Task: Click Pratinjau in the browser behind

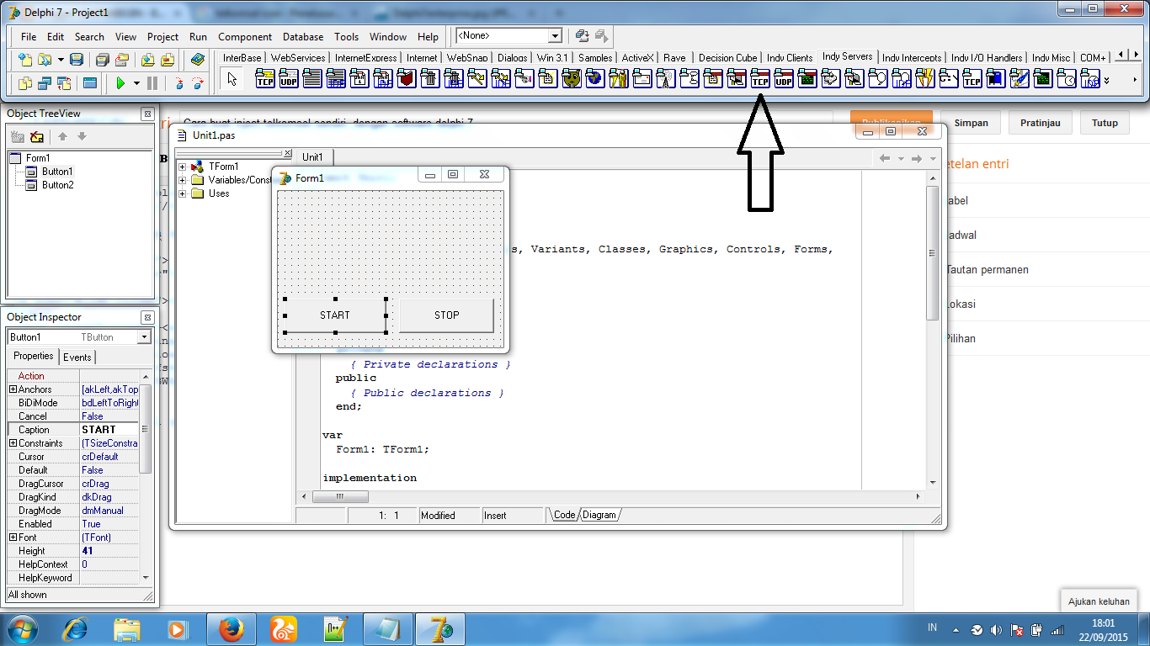Action: click(x=1041, y=123)
